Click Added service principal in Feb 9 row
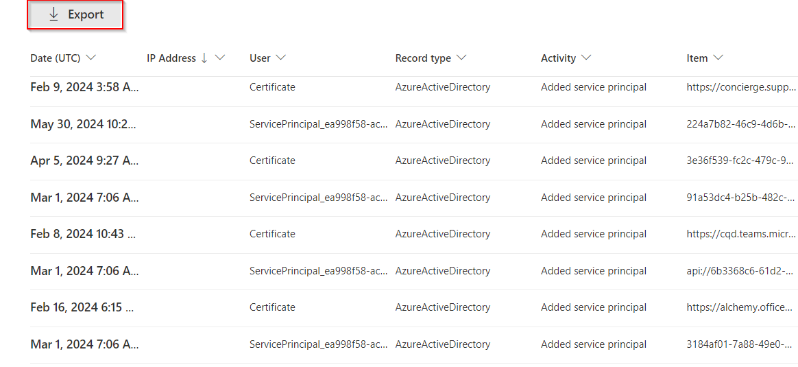798x367 pixels. (x=594, y=87)
